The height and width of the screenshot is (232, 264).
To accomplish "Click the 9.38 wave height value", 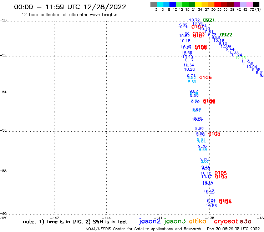I will click(x=202, y=146).
